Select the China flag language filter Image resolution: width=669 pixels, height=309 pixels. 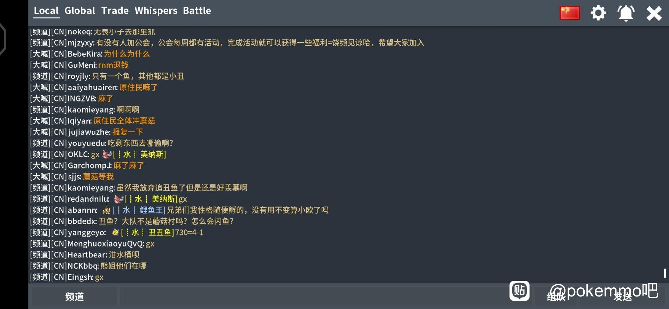pyautogui.click(x=570, y=13)
